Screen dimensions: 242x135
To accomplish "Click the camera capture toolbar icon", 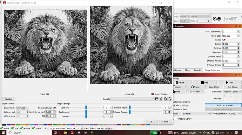I will tap(219, 19).
